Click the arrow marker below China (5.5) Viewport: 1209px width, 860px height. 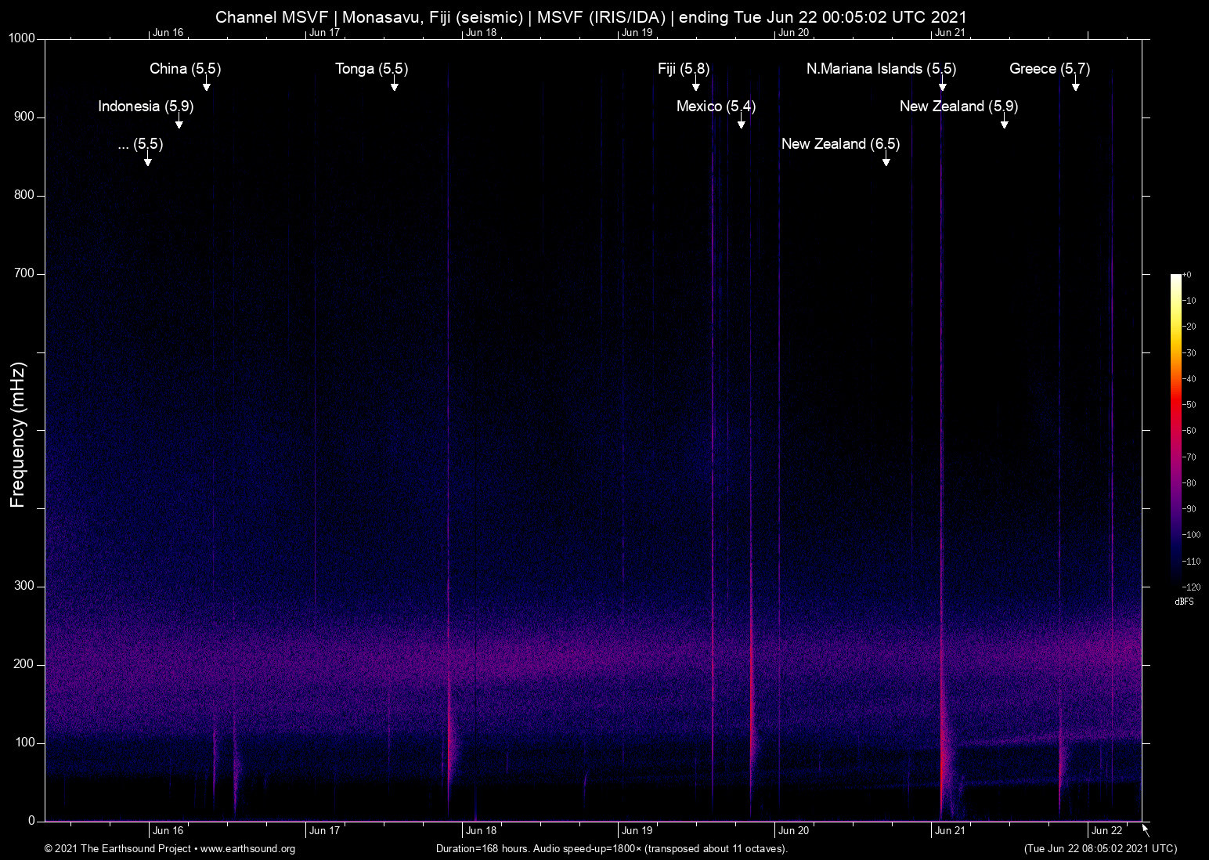click(207, 85)
